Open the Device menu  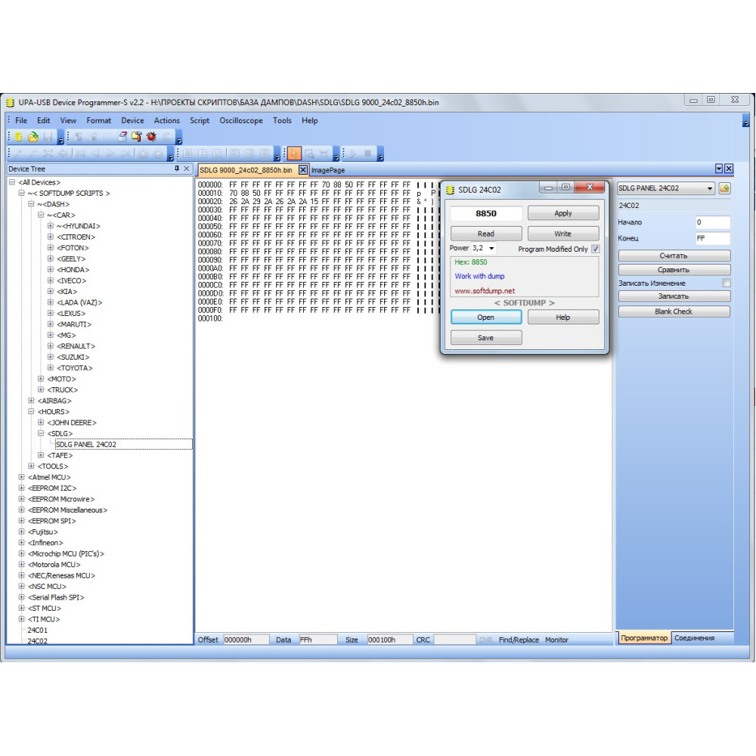132,120
